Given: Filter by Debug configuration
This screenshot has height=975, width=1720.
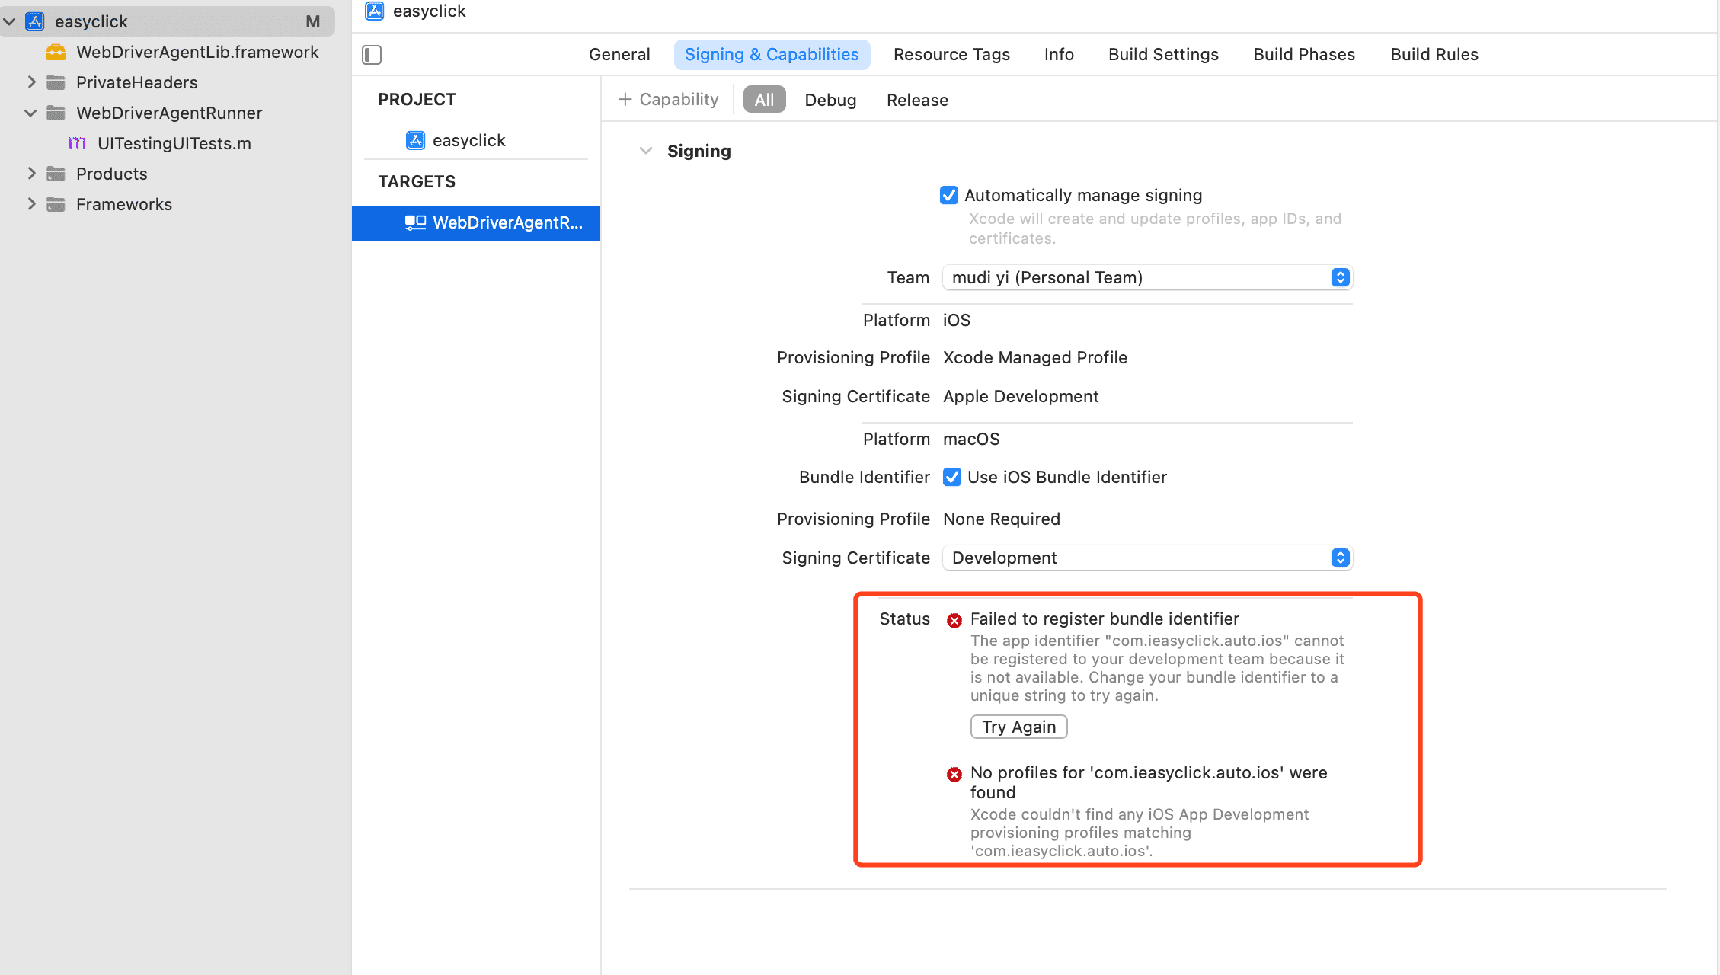Looking at the screenshot, I should point(830,100).
